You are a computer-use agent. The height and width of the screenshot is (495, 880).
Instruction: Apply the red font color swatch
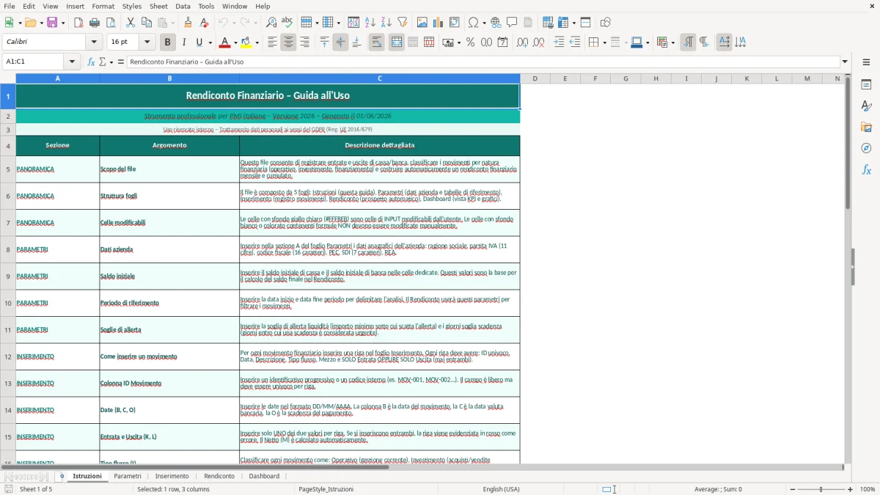pyautogui.click(x=225, y=43)
